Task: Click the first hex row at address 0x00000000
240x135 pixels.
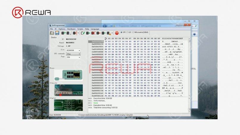Action: tap(136, 41)
